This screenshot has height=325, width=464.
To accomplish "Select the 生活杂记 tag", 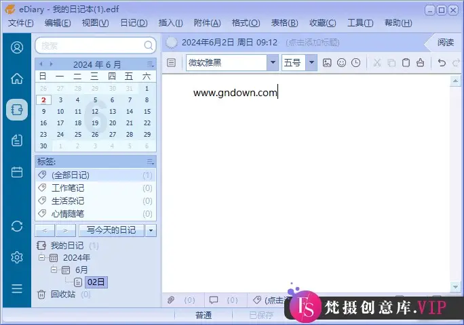I will [x=96, y=201].
